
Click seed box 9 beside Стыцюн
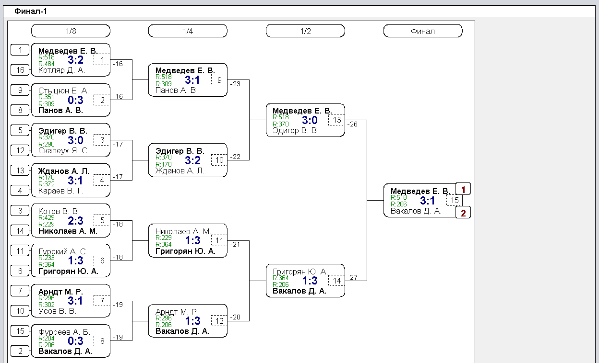pos(20,90)
